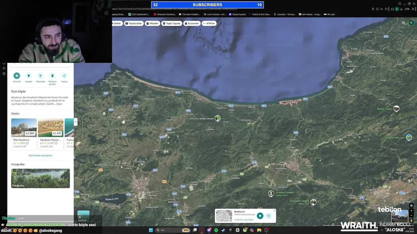The width and height of the screenshot is (417, 234).
Task: Open the Dashboard bookmark
Action: point(139,14)
